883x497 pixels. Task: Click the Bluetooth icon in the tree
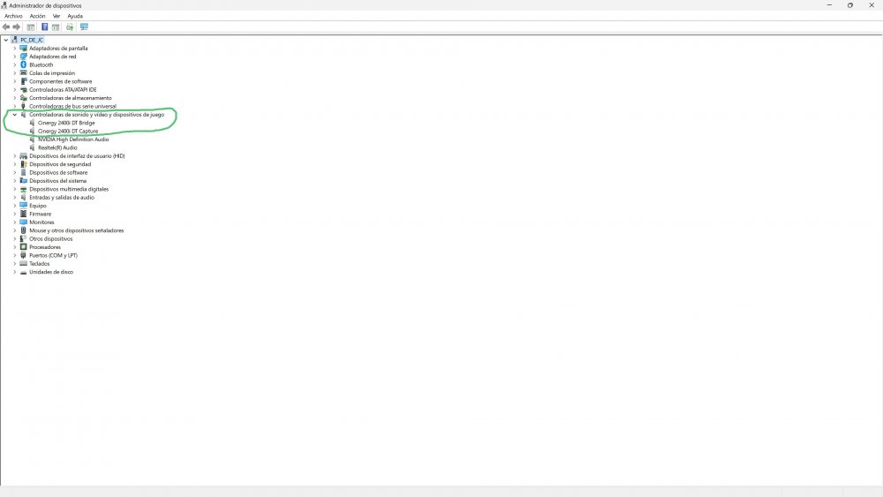(23, 64)
